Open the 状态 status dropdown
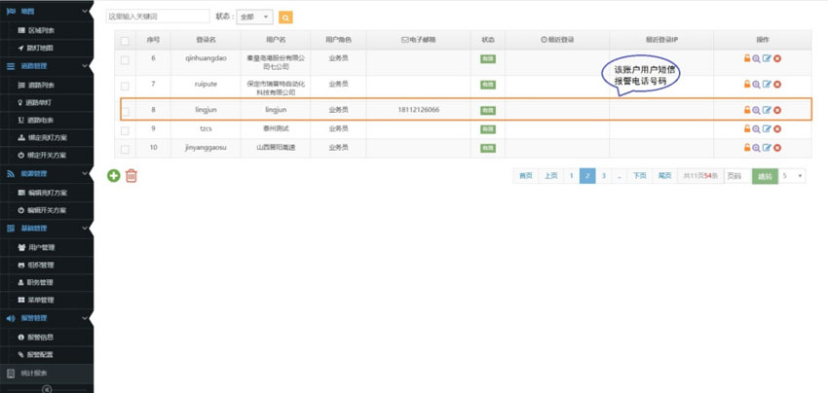The height and width of the screenshot is (393, 828). tap(254, 18)
